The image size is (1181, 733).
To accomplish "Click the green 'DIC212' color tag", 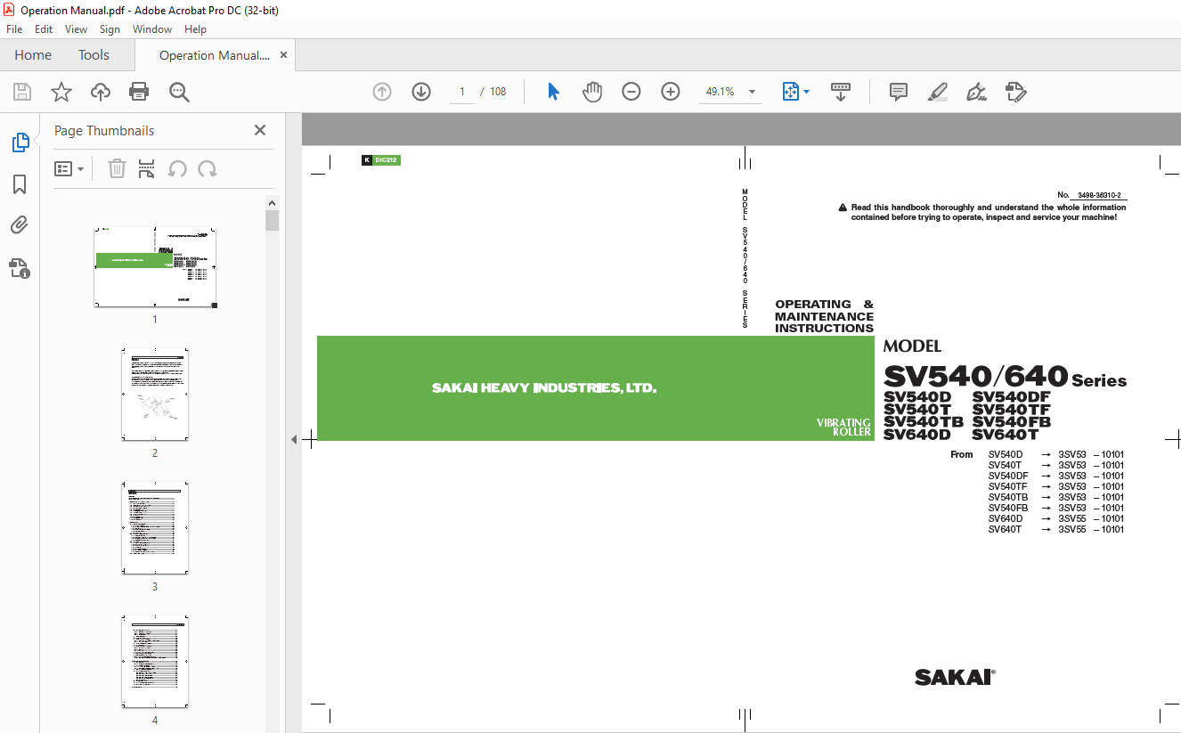I will pos(387,160).
